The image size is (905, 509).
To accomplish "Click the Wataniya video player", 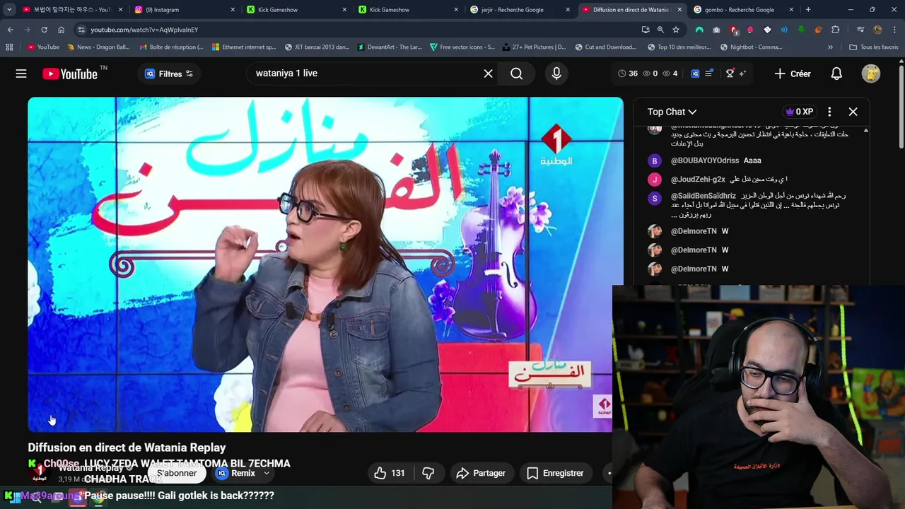I will (325, 264).
